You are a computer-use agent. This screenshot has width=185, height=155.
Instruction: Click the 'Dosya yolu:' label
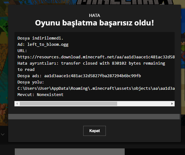click(31, 82)
